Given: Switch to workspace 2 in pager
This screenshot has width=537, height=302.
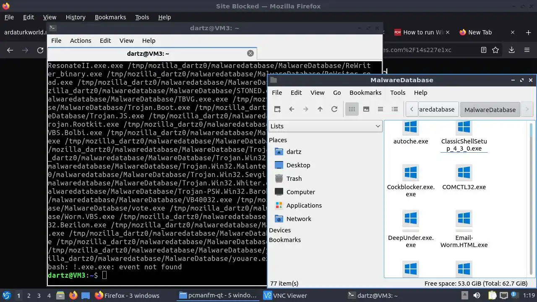Looking at the screenshot, I should (29, 295).
